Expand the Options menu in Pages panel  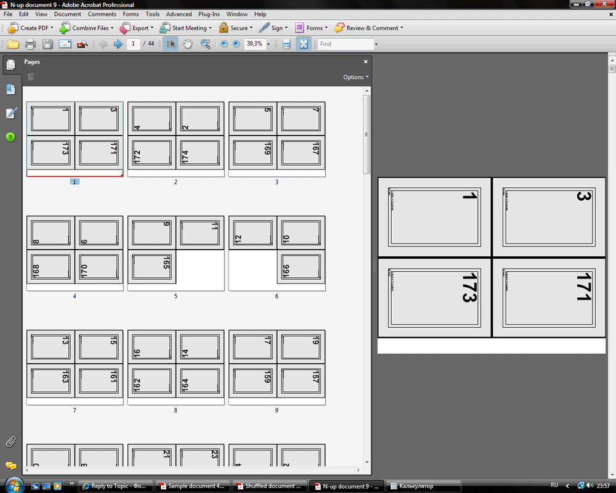click(355, 77)
